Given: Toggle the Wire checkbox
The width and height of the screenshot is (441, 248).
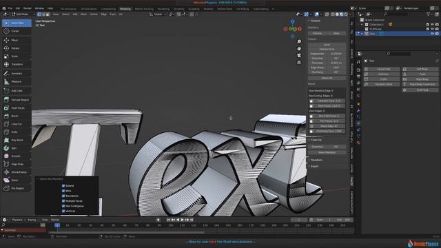Looking at the screenshot, I should point(63,191).
